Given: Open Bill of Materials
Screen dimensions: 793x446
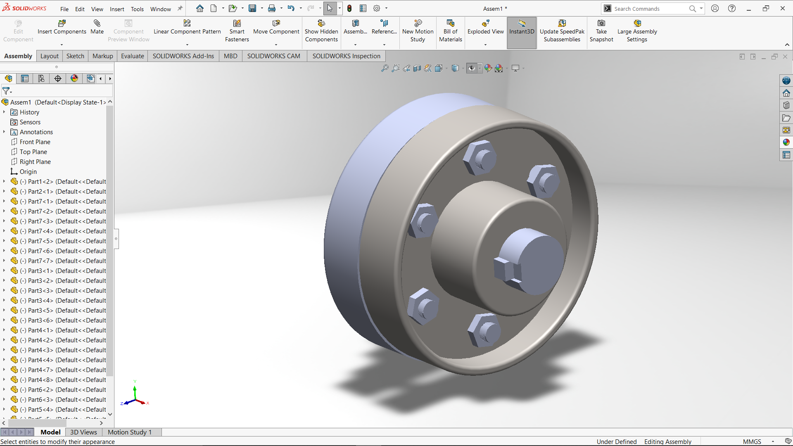Looking at the screenshot, I should coord(450,31).
